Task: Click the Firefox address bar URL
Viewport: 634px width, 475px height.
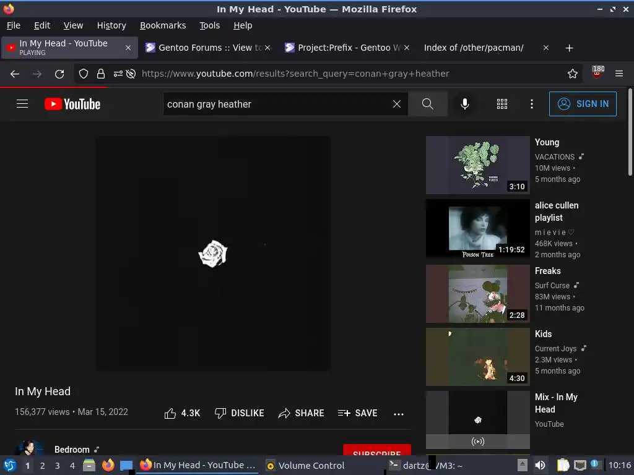Action: point(295,74)
